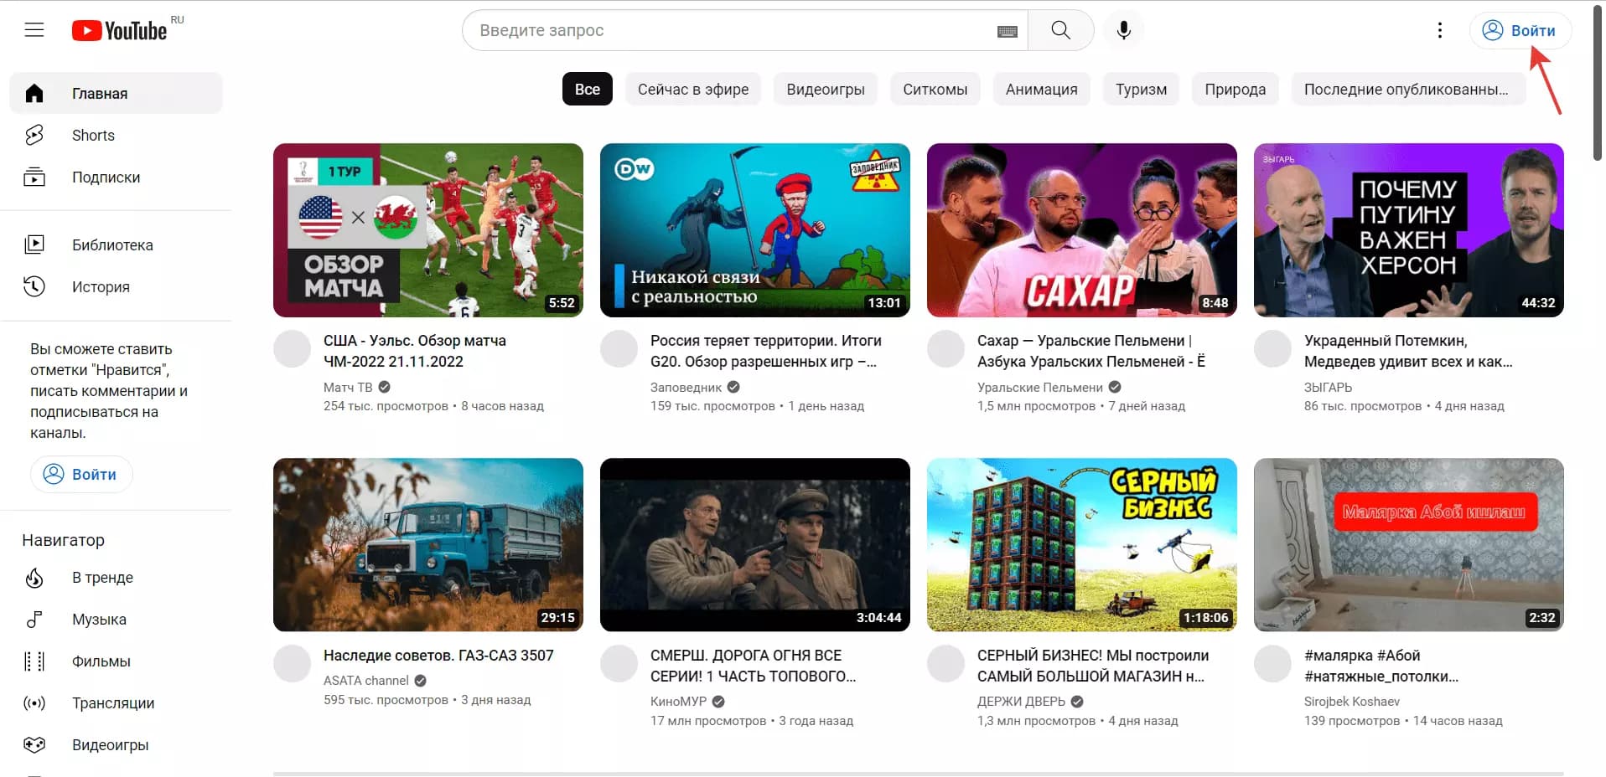
Task: Select the Природа filter chip
Action: tap(1236, 89)
